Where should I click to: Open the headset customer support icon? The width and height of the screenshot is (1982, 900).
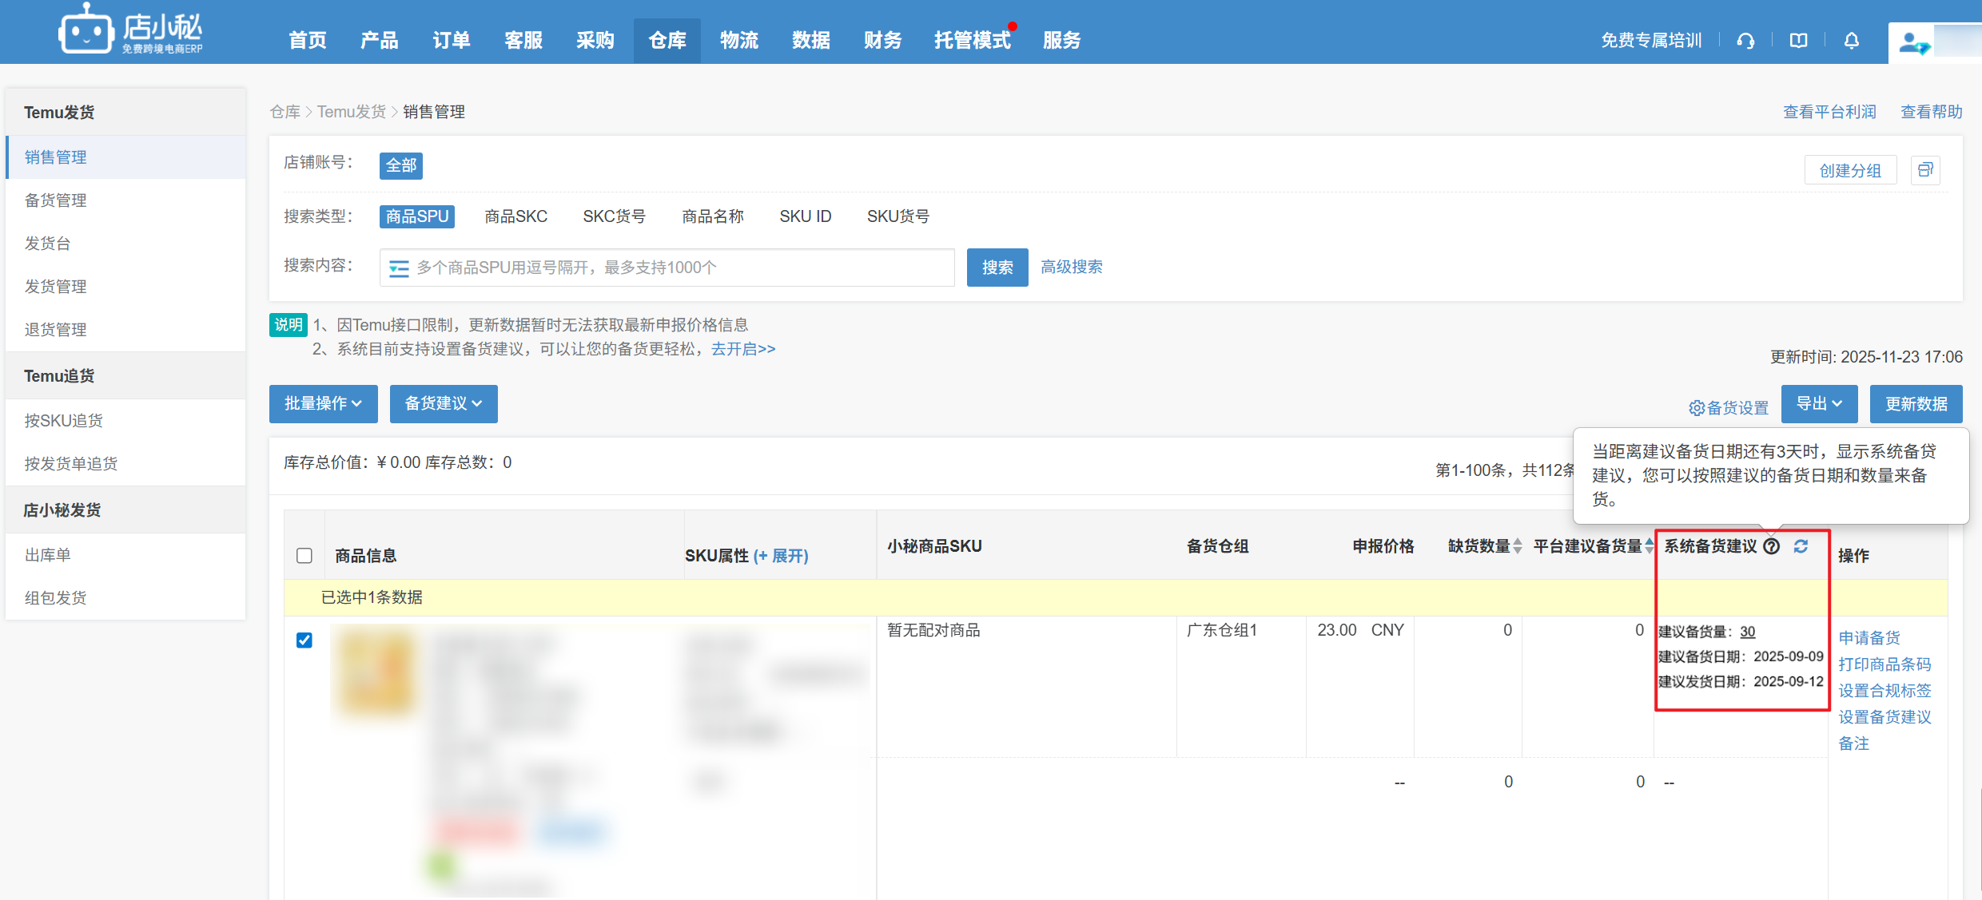(x=1745, y=40)
